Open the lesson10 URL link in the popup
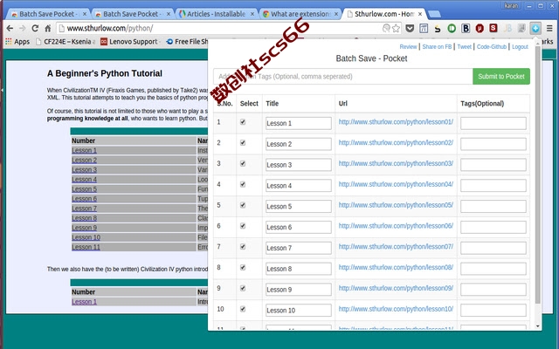Screen dimensions: 559x349 (x=396, y=309)
